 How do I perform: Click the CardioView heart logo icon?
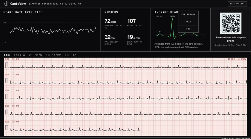point(6,3)
